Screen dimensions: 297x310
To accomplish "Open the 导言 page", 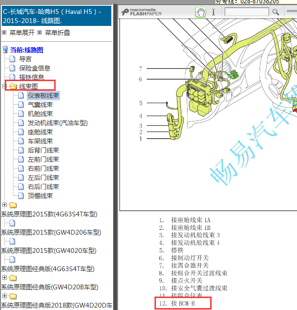I will [25, 59].
